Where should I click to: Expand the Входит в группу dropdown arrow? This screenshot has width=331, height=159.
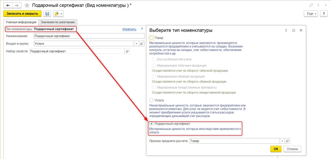pyautogui.click(x=137, y=44)
